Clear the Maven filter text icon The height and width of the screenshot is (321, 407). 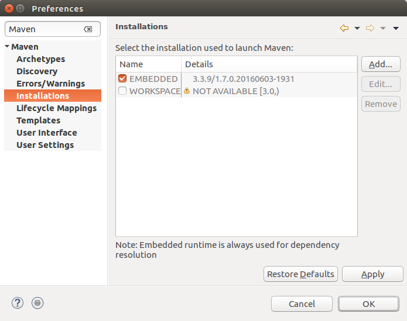88,29
